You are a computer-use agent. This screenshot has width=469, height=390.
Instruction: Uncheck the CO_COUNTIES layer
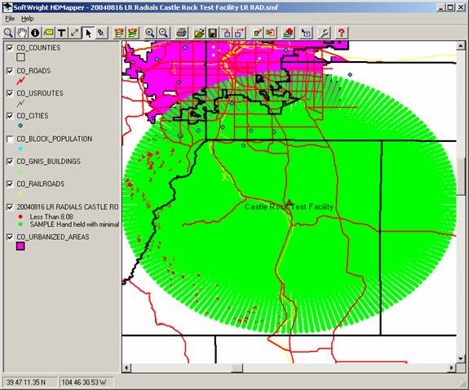10,48
